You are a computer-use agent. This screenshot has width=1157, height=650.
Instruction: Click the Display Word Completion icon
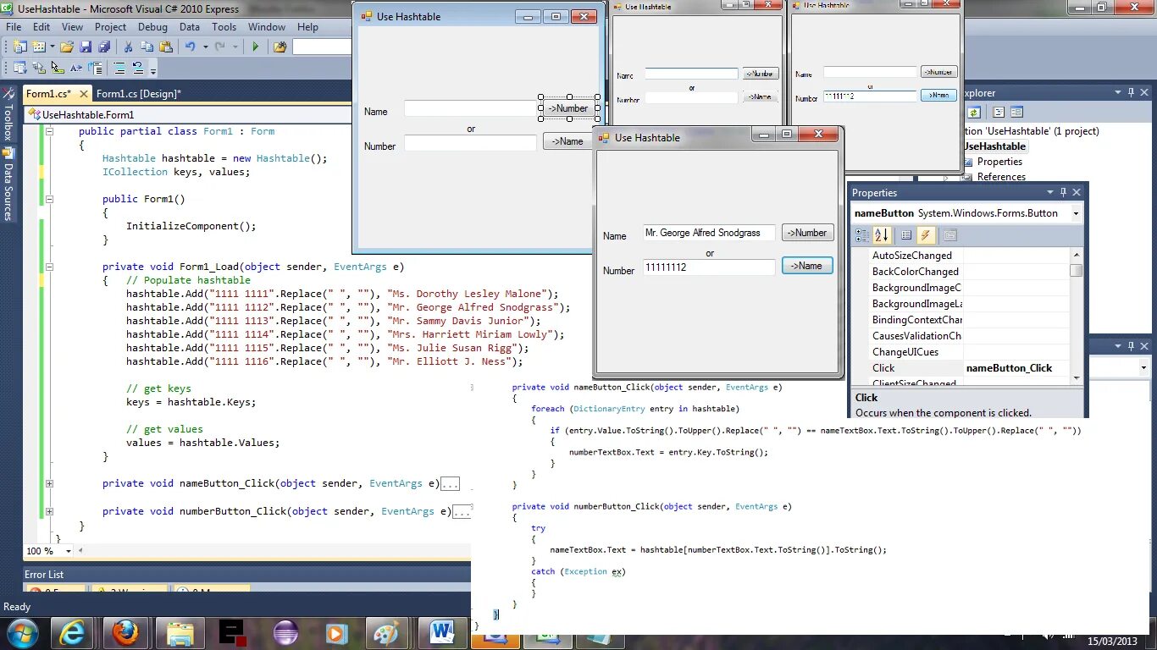tap(77, 68)
